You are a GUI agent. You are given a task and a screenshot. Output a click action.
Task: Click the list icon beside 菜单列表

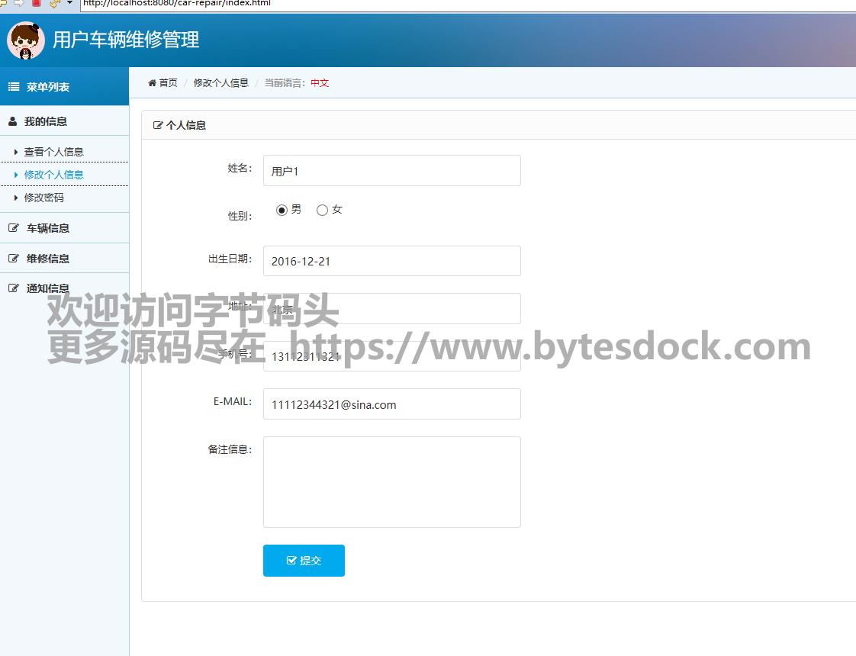coord(14,87)
